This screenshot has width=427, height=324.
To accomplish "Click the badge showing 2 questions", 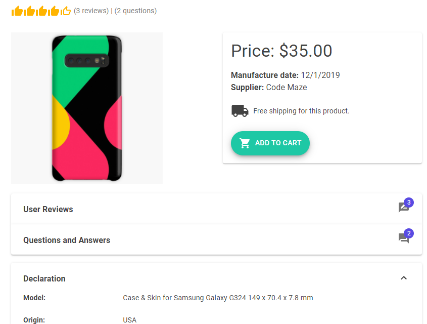I will tap(409, 233).
